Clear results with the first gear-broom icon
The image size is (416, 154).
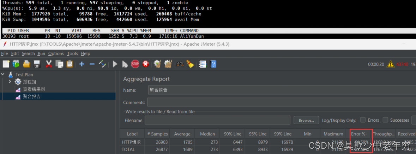[158, 64]
